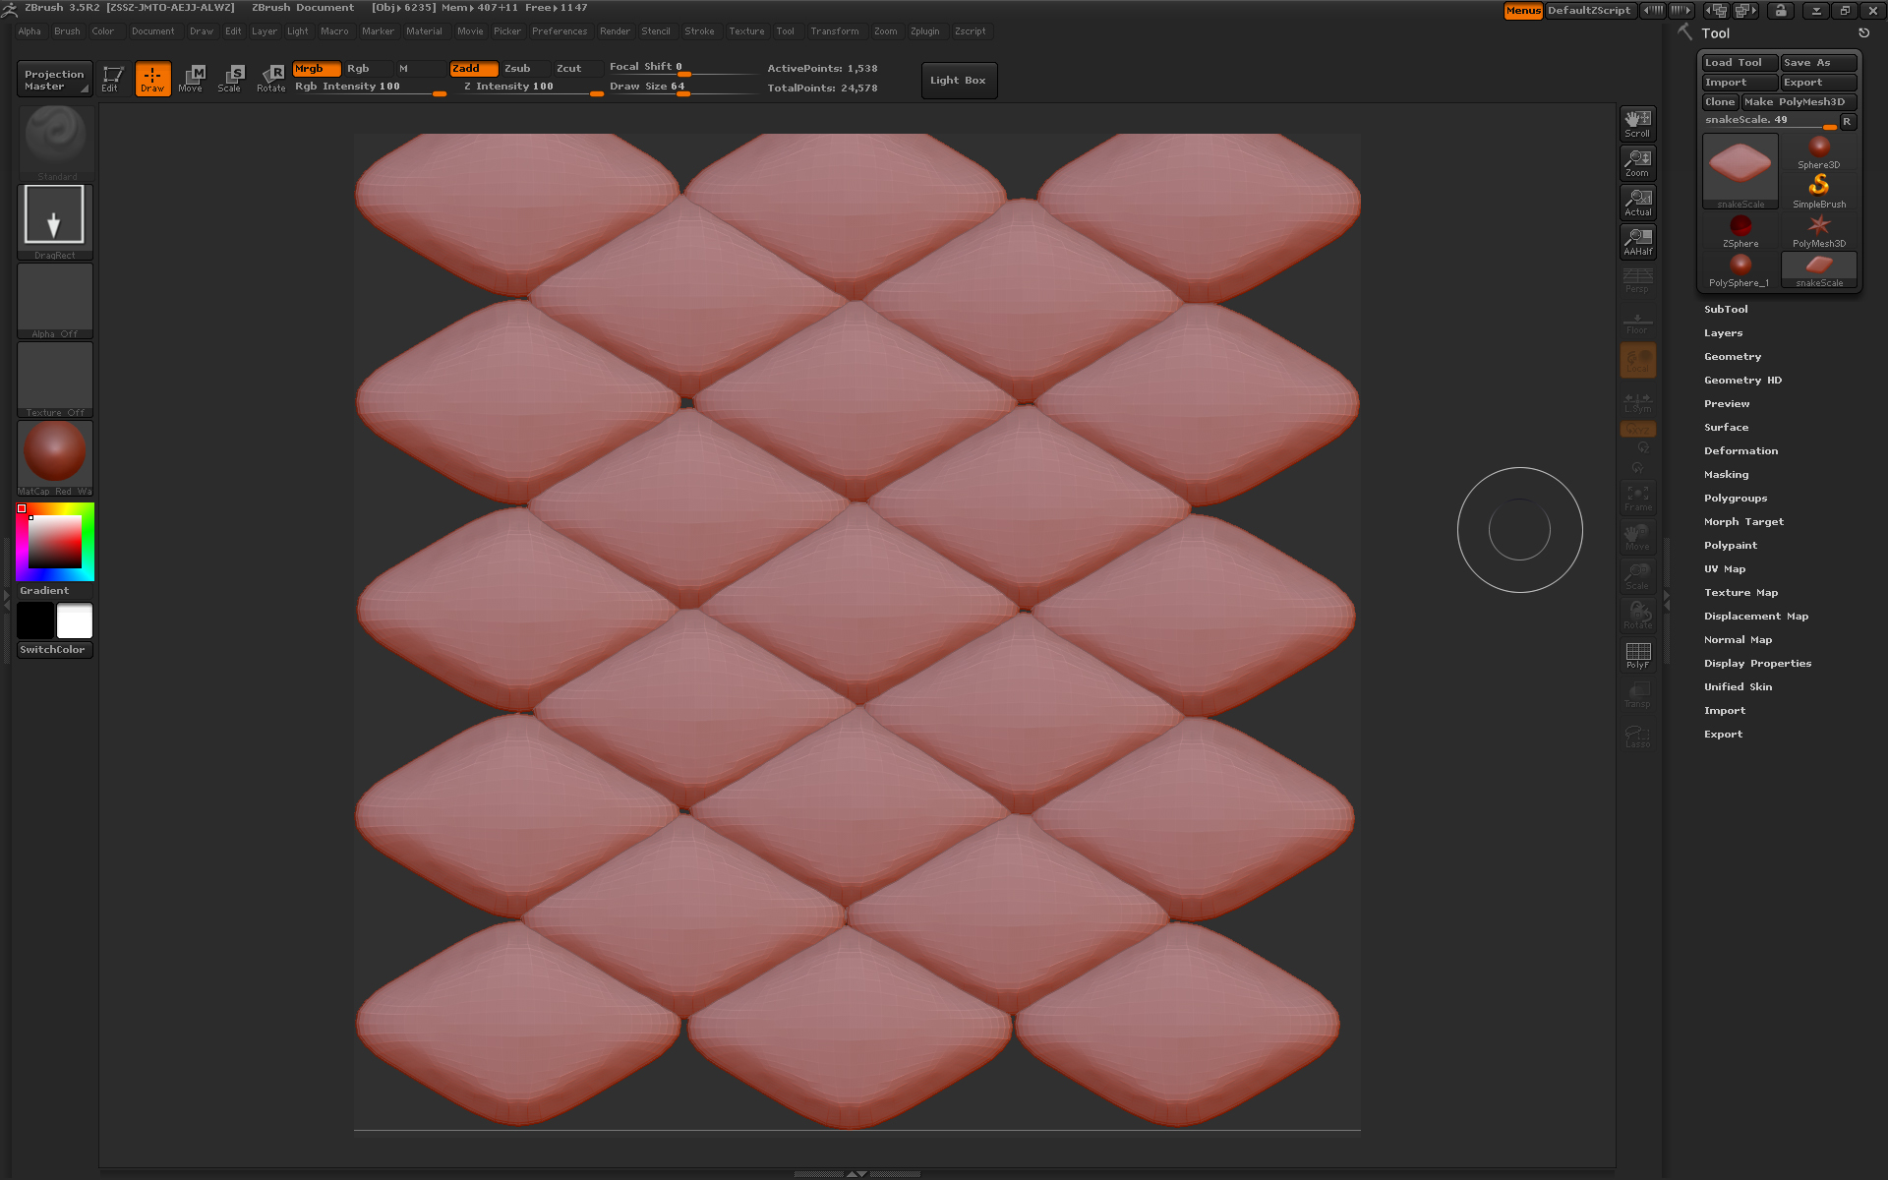Open the Stroke menu
The width and height of the screenshot is (1888, 1180).
[x=699, y=31]
